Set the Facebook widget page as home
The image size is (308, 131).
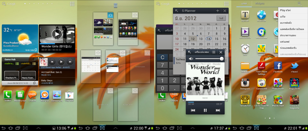click(123, 53)
